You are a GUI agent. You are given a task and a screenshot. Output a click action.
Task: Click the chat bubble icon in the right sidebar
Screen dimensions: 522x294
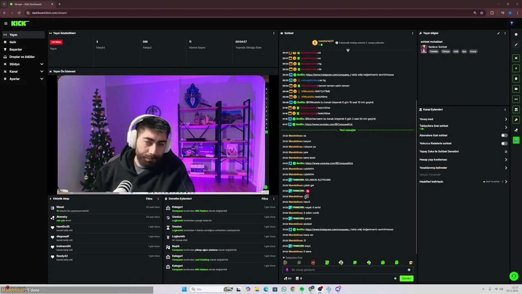coord(516,89)
